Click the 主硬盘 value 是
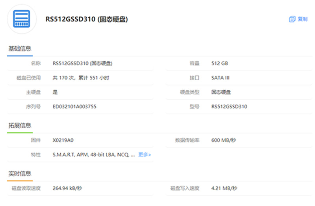 click(55, 92)
